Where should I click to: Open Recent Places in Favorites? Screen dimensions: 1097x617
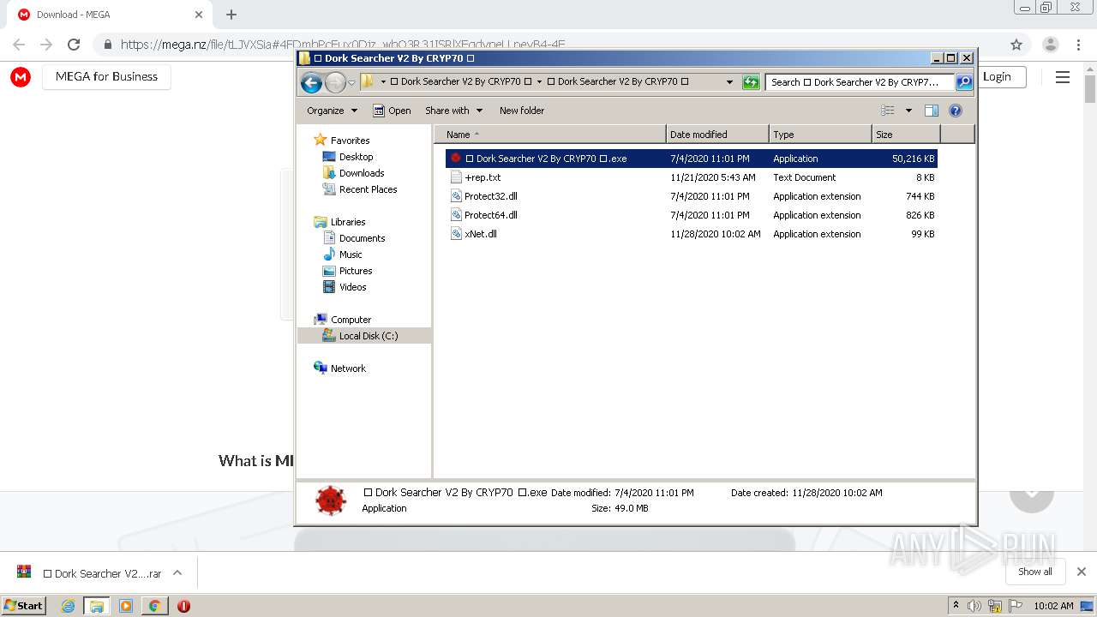(x=368, y=189)
